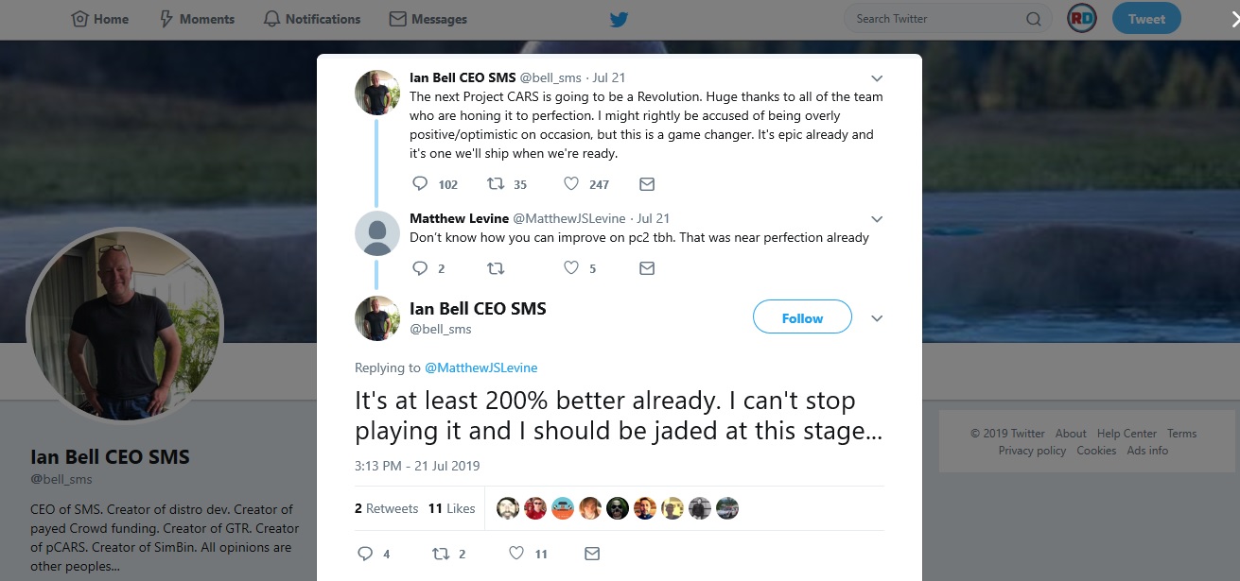The image size is (1240, 581).
Task: Send Matthew Levine's tweet via Direct Message
Action: click(x=647, y=268)
